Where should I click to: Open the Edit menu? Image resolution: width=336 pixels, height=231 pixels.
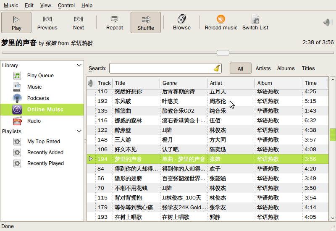pos(29,5)
